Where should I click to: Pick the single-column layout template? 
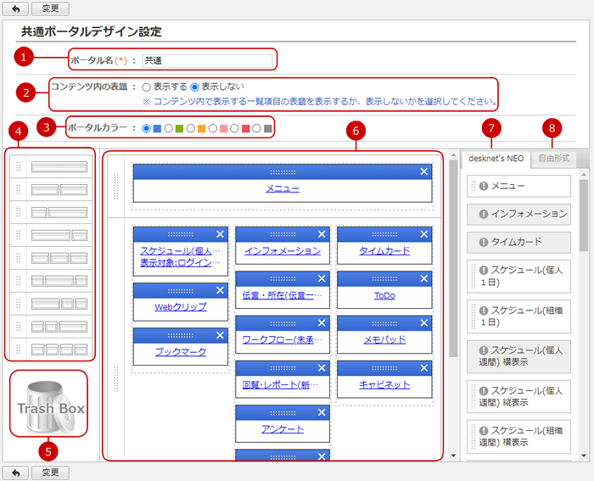59,166
